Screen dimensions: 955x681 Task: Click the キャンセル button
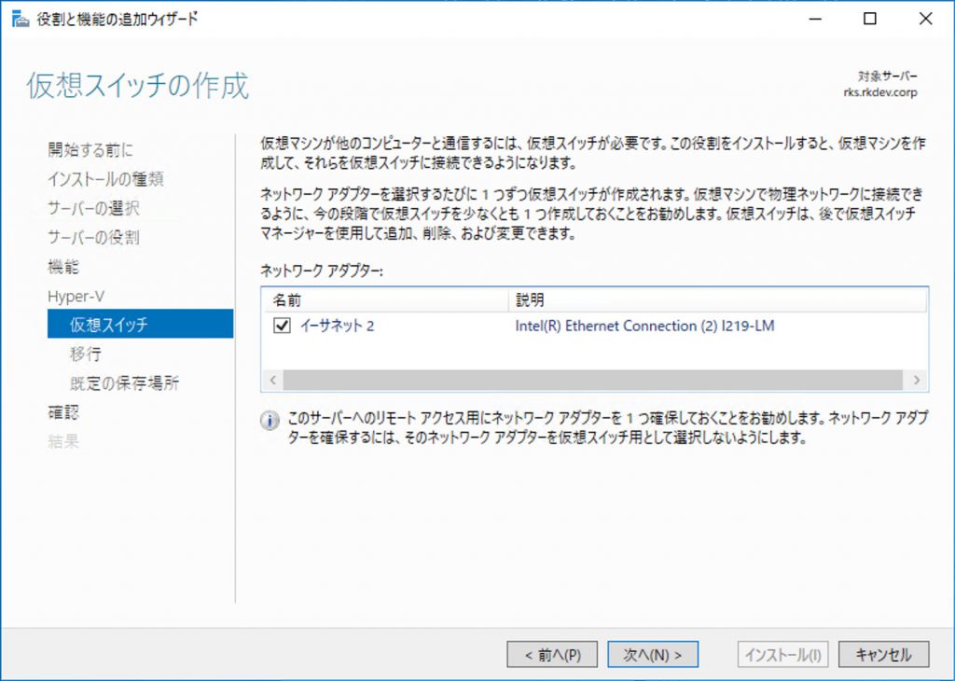(x=884, y=655)
